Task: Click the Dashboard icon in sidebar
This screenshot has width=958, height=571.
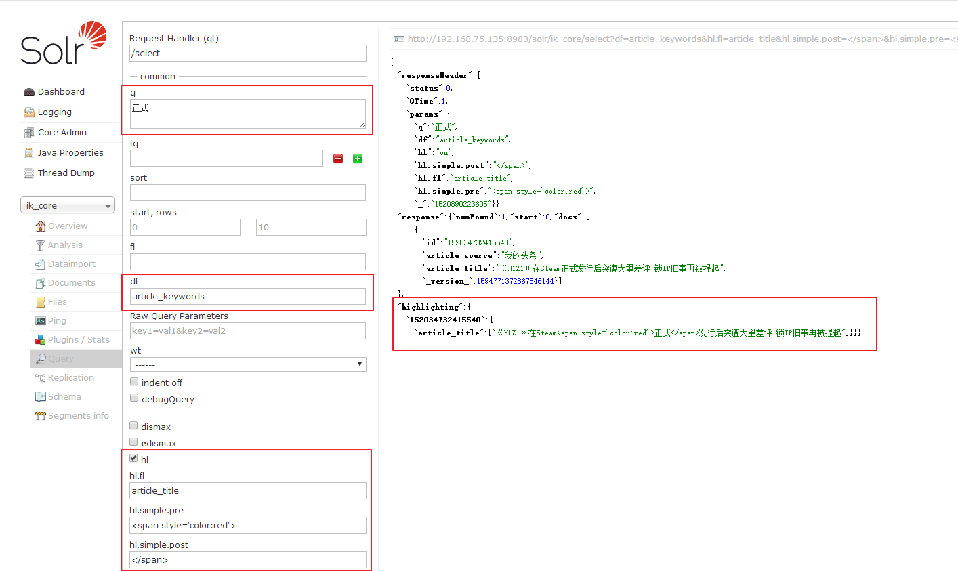Action: [28, 92]
